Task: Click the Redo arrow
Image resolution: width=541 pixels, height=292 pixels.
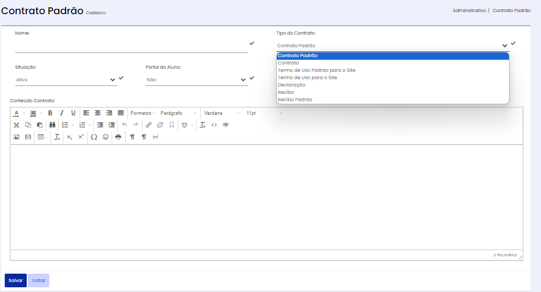Action: click(x=136, y=125)
